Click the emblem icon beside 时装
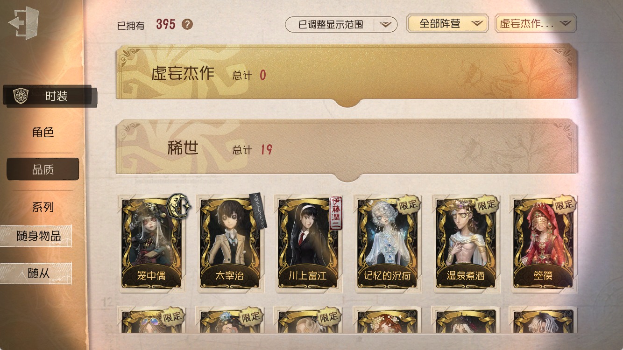Viewport: 623px width, 350px height. 21,96
